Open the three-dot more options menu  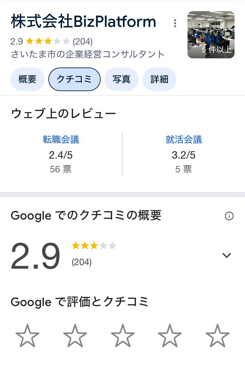(175, 23)
